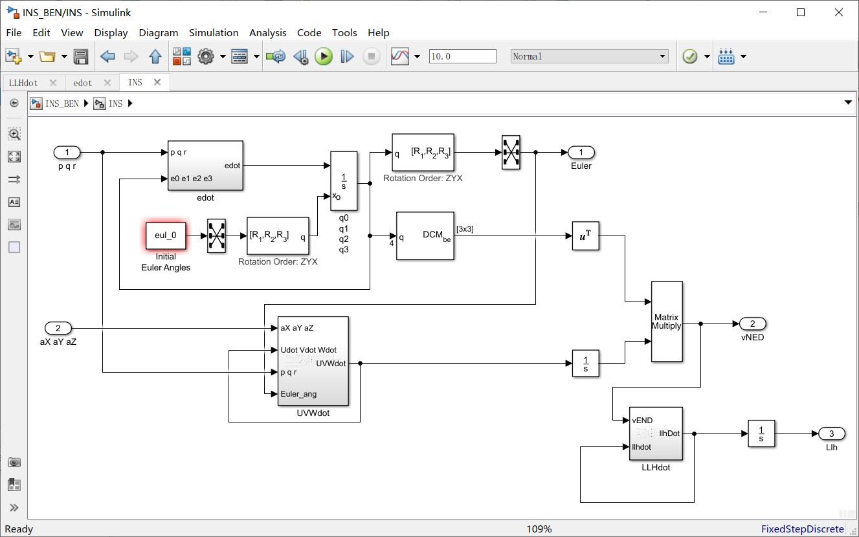Click the Forward arrow in toolbar

point(131,56)
